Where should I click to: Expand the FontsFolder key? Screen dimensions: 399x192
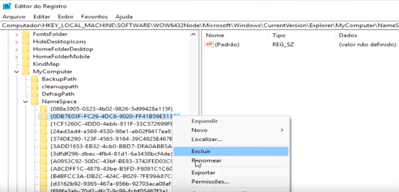(x=16, y=34)
